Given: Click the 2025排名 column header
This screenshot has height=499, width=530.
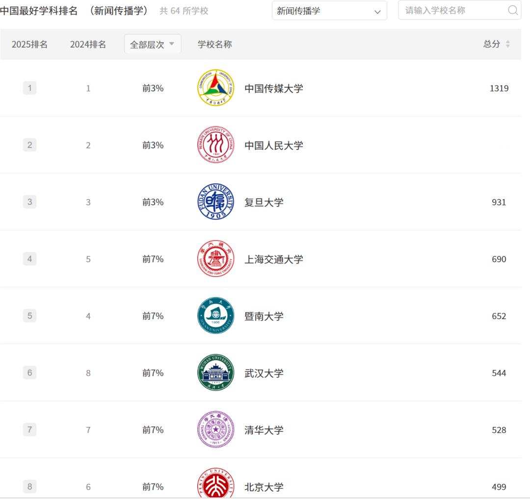Looking at the screenshot, I should pos(30,44).
